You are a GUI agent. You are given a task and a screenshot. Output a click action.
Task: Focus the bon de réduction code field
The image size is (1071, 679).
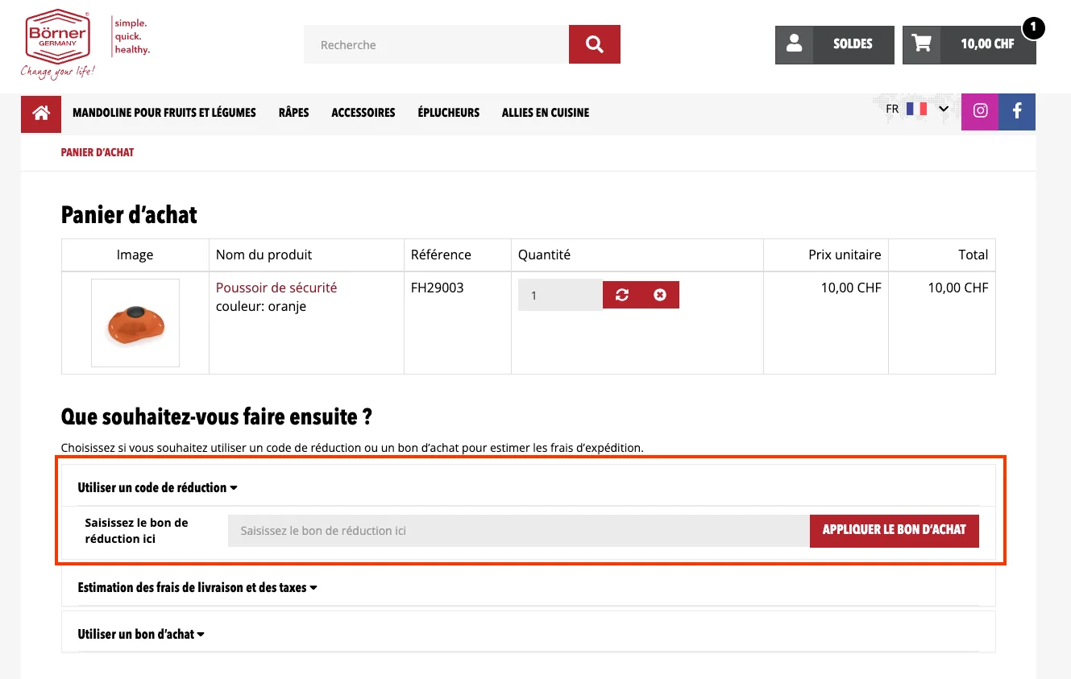click(519, 530)
